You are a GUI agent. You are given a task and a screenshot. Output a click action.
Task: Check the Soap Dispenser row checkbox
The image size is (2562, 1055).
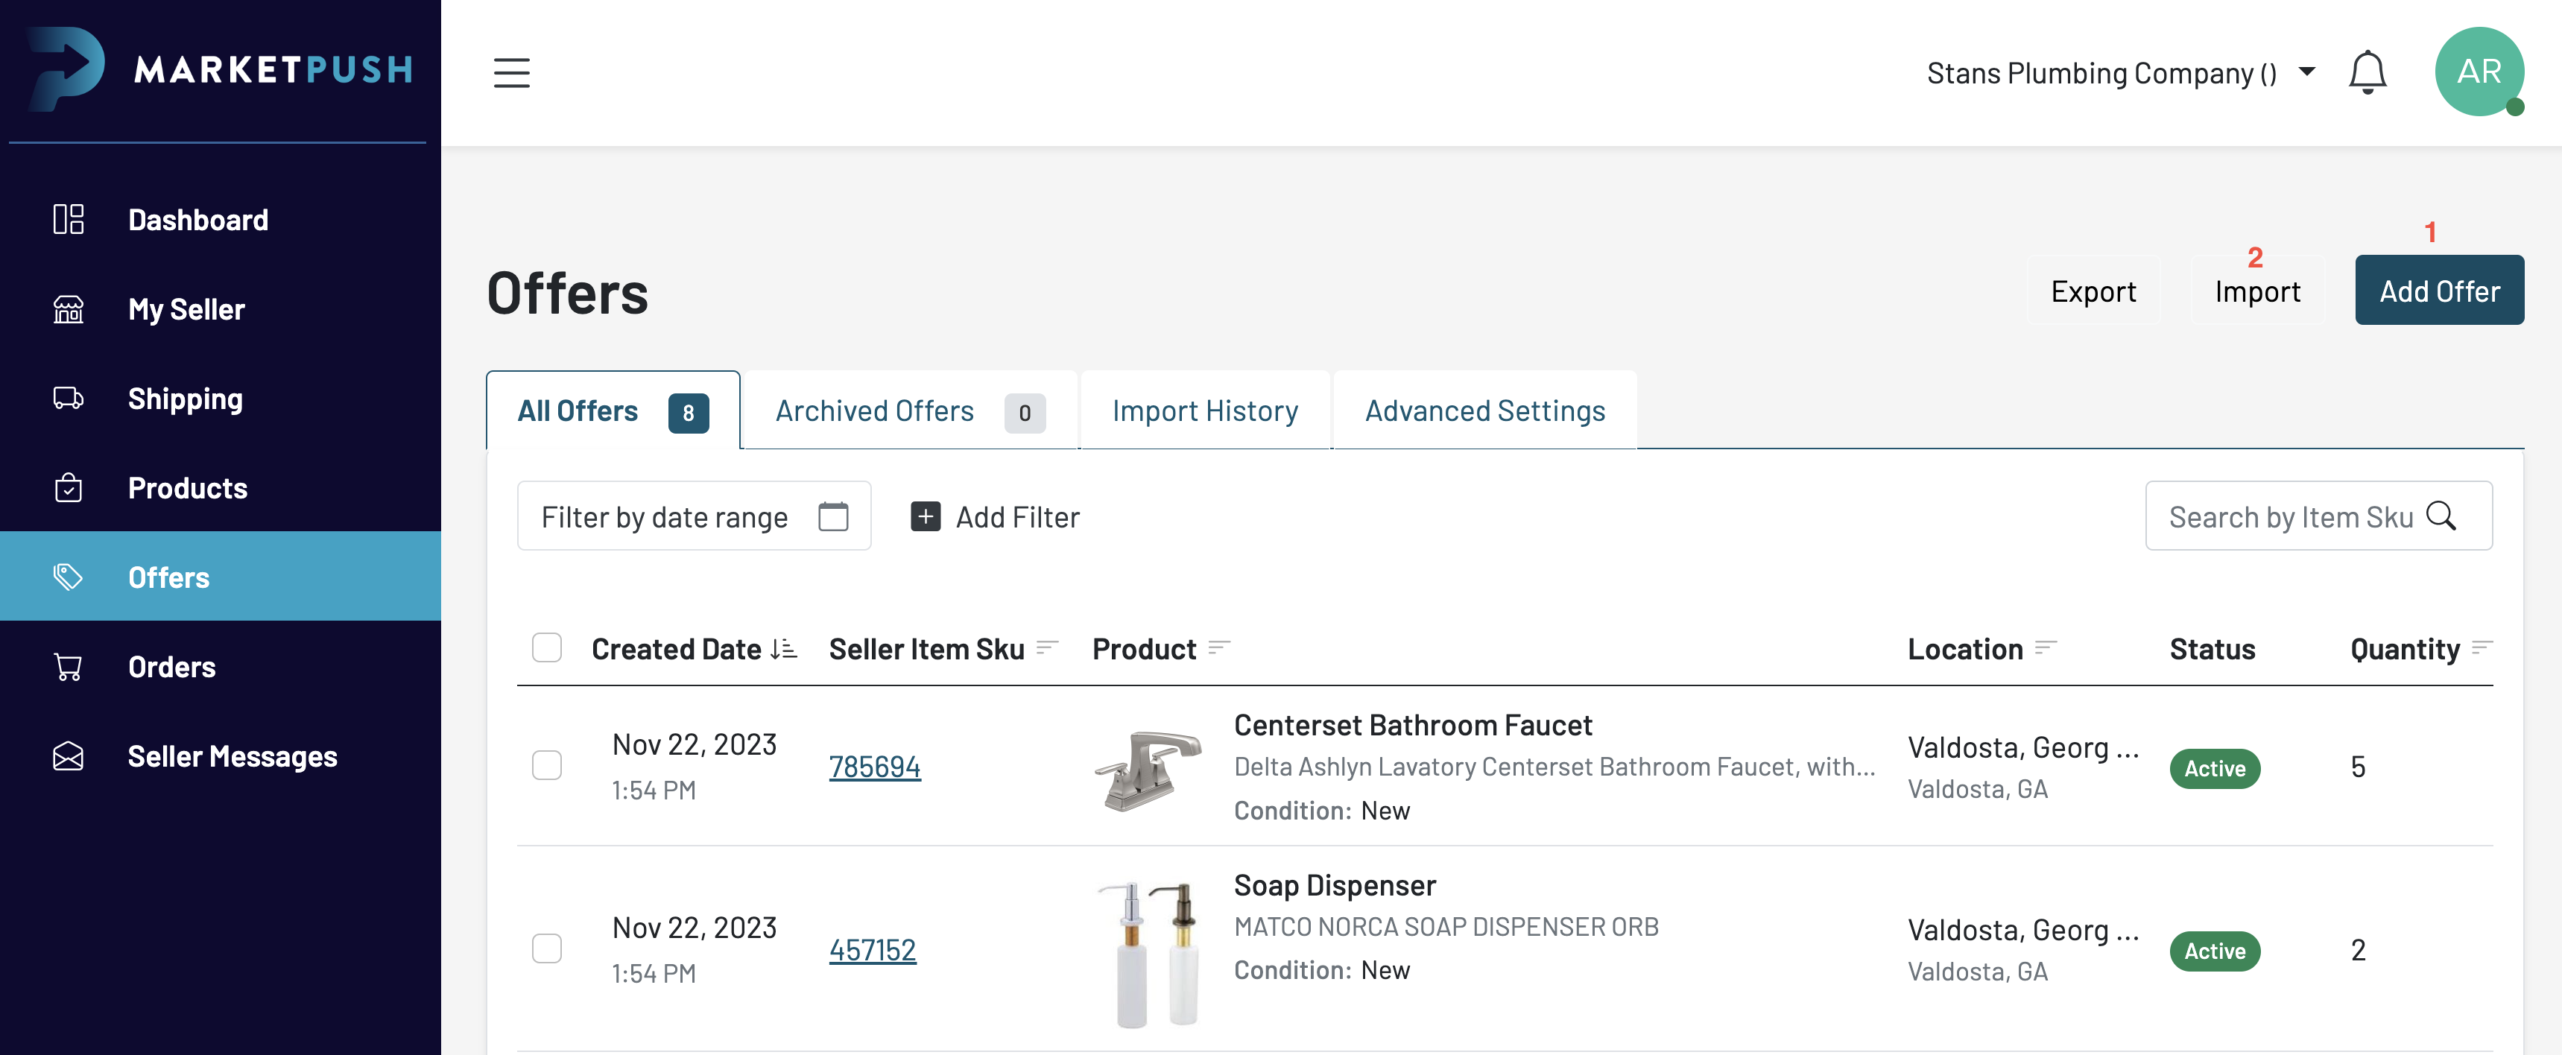[x=546, y=948]
